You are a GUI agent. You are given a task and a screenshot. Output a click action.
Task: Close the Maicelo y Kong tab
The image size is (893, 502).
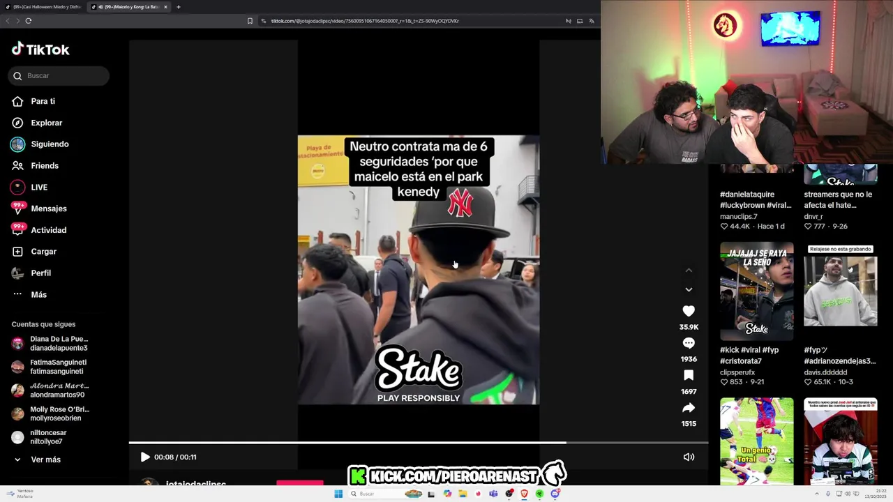165,7
